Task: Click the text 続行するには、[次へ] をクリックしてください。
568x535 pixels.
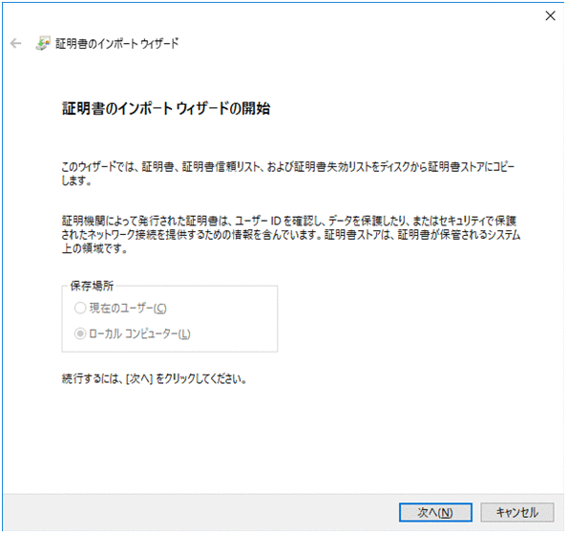Action: pos(154,379)
